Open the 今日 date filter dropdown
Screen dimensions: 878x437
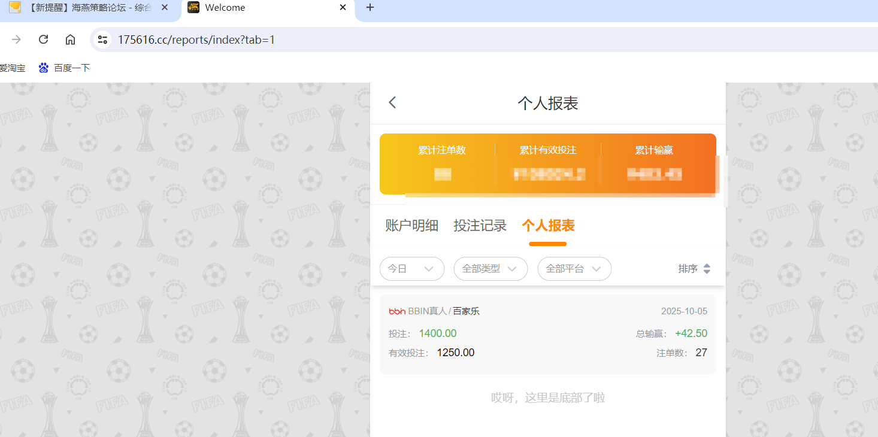coord(411,269)
